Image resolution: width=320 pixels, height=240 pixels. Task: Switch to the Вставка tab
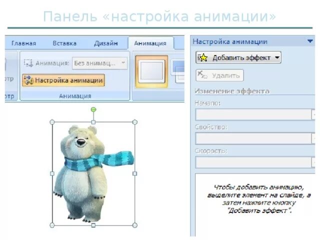pyautogui.click(x=64, y=43)
